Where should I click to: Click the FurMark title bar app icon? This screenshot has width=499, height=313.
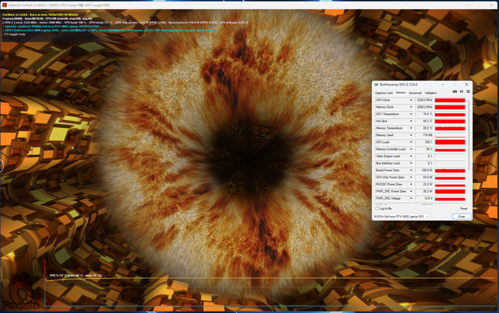tap(5, 5)
